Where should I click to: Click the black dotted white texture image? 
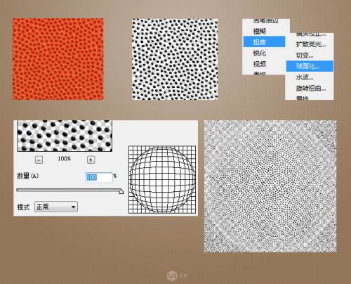point(175,59)
